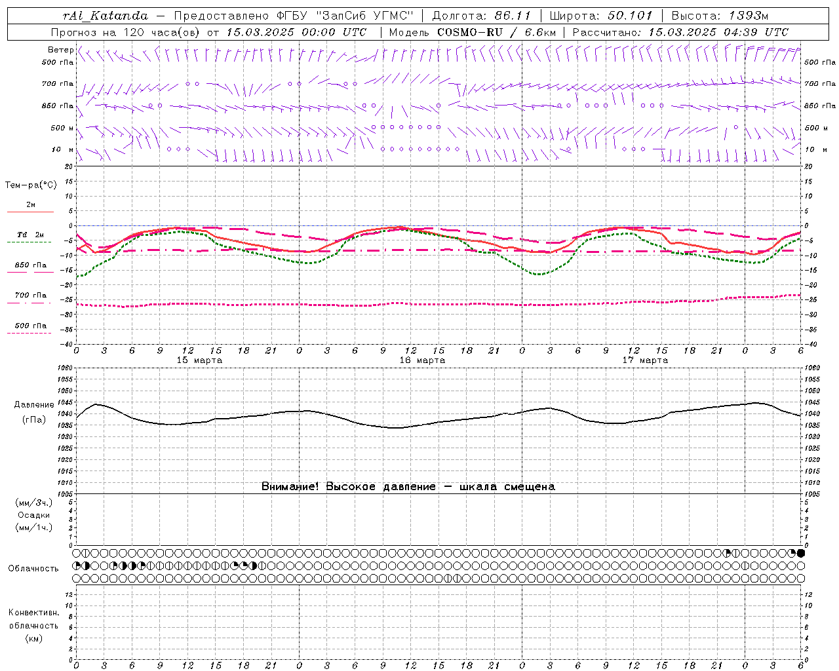The width and height of the screenshot is (839, 671).
Task: Click the station name rAl_Katanda
Action: click(106, 16)
